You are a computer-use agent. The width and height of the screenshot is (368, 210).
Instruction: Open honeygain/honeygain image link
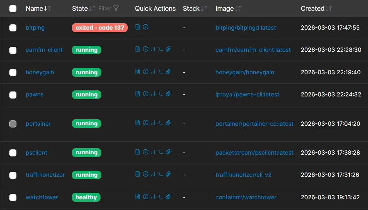245,72
